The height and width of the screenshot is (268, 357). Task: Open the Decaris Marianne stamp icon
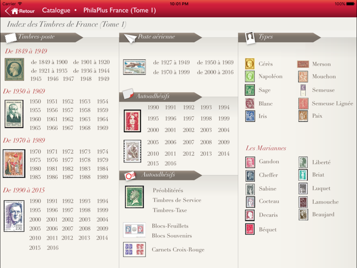pos(250,215)
